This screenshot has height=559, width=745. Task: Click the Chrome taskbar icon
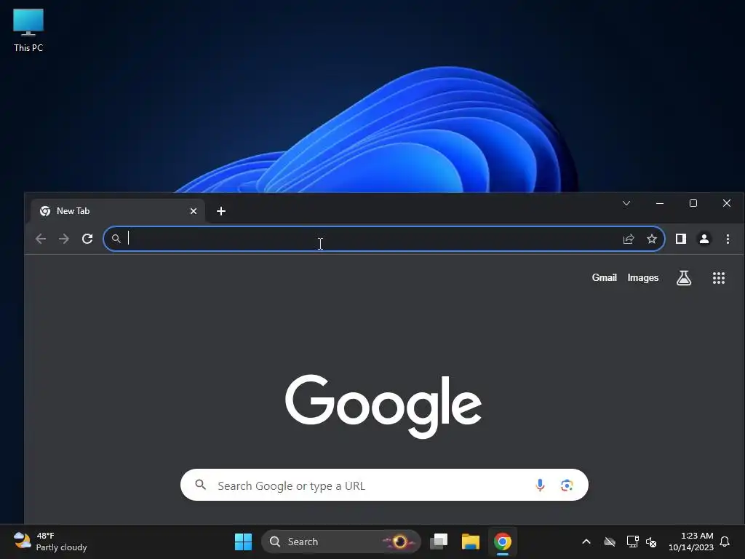pos(502,542)
